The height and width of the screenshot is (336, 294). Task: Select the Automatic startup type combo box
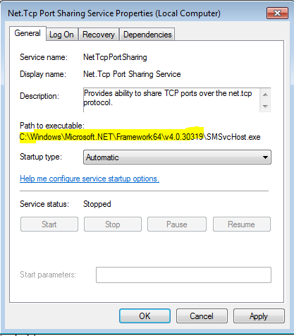177,157
